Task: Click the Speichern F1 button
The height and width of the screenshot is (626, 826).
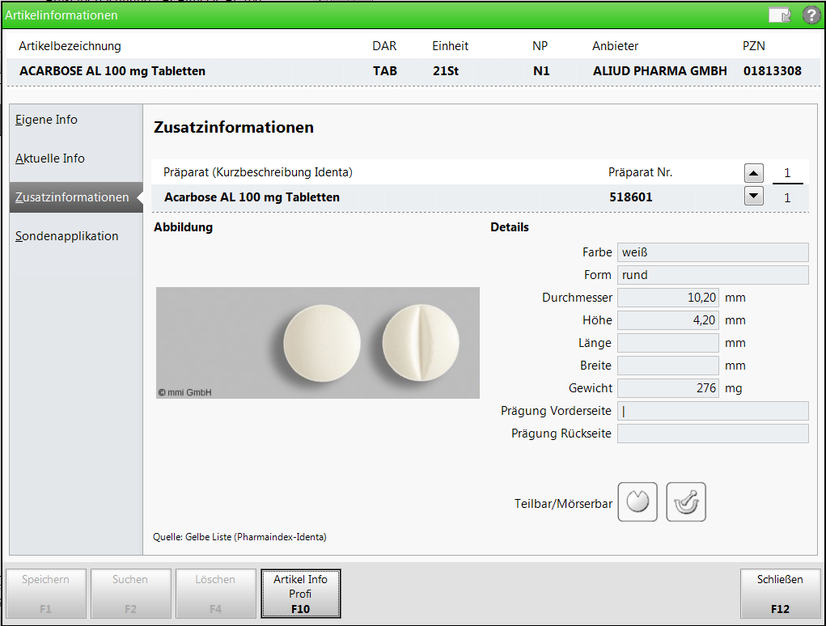Action: (46, 594)
